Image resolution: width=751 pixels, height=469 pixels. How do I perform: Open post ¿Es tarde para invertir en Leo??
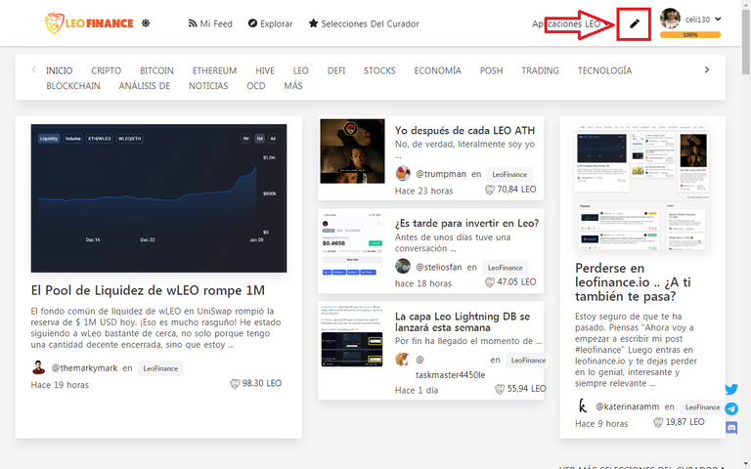point(467,224)
